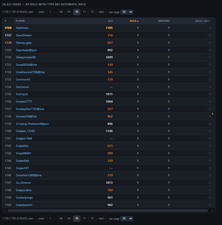
Task: Click ELO value 339 for SniperBait
Action: coord(110,161)
